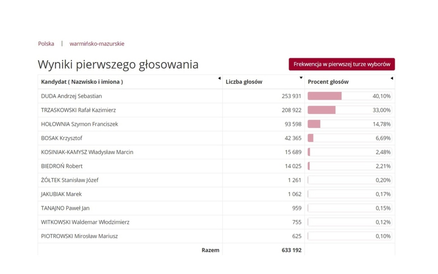Click the sort arrow on Kandydat column
438x274 pixels.
coord(220,78)
